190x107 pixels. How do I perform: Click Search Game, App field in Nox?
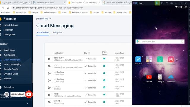(160, 42)
